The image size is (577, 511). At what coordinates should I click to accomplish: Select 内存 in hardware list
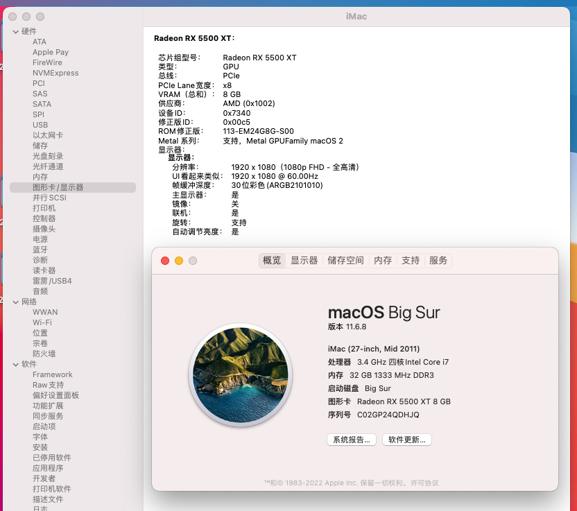point(40,177)
